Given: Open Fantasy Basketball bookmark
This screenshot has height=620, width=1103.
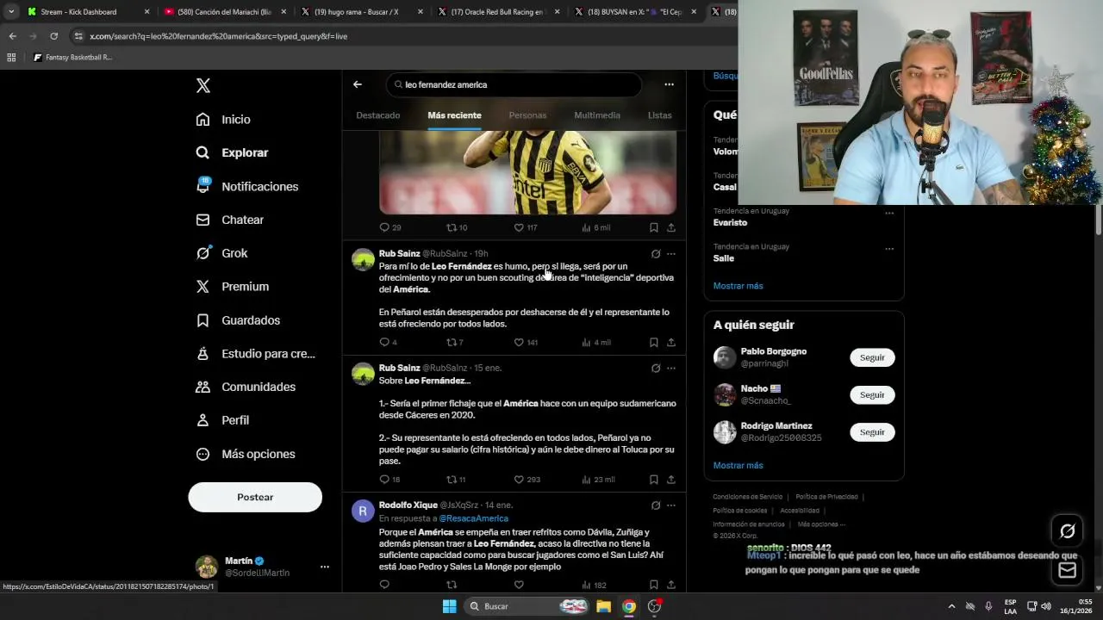Looking at the screenshot, I should tap(72, 58).
